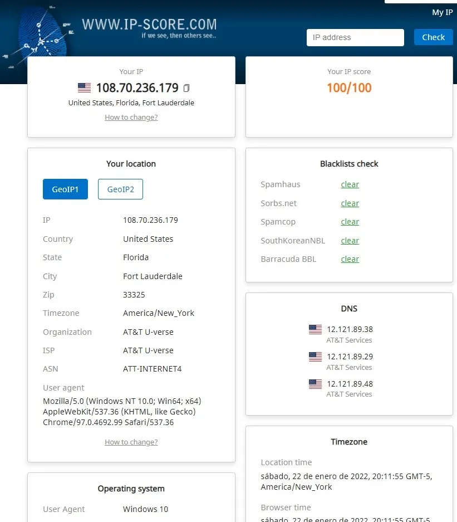Click flag next to DNS 12.121.89.29
This screenshot has height=522, width=457.
(315, 357)
